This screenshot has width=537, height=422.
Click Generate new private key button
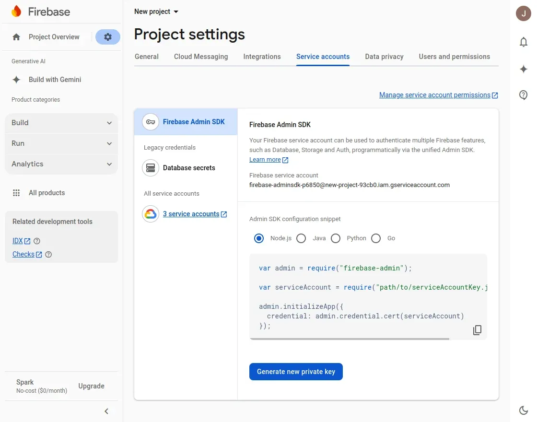tap(296, 372)
